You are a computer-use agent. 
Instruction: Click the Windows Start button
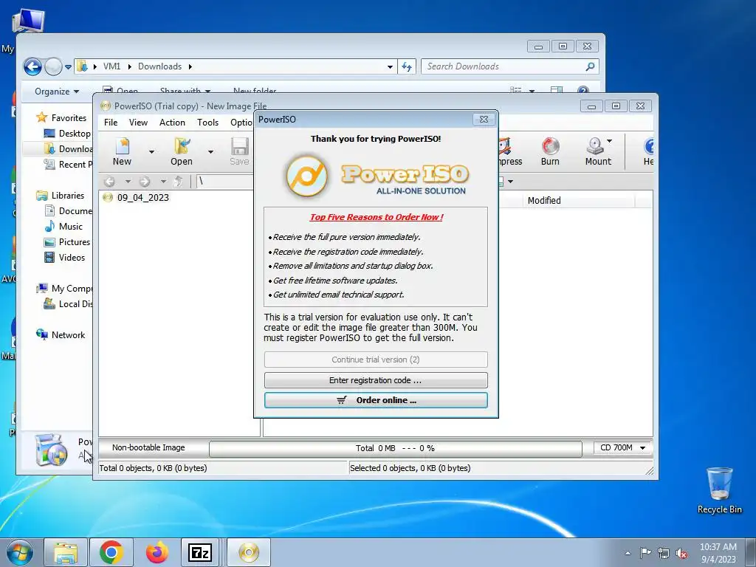click(x=19, y=552)
